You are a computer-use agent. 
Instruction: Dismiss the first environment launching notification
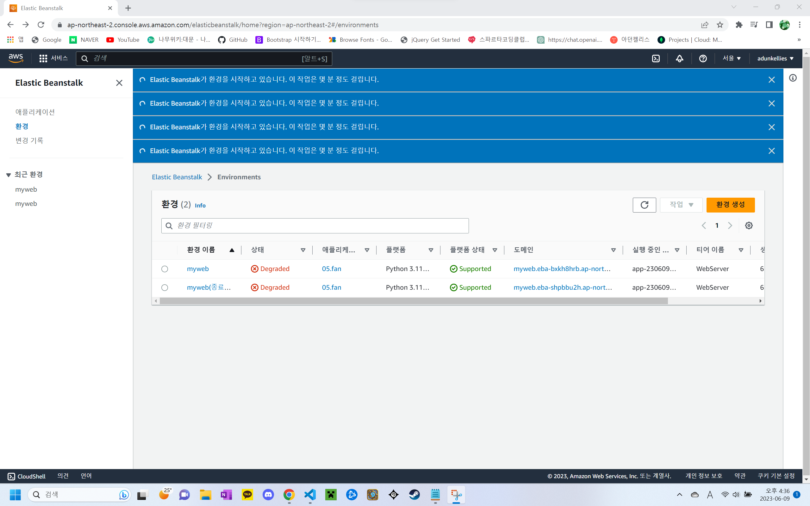tap(771, 80)
